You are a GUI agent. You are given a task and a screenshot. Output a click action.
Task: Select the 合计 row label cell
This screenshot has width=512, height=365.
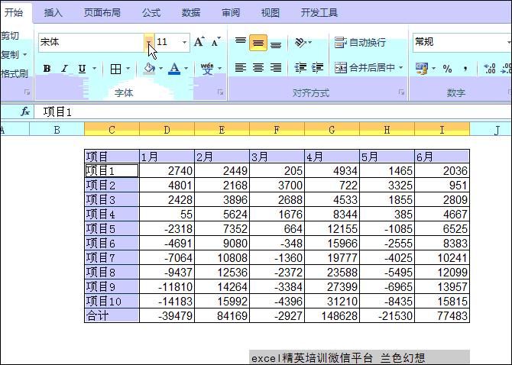tap(112, 315)
